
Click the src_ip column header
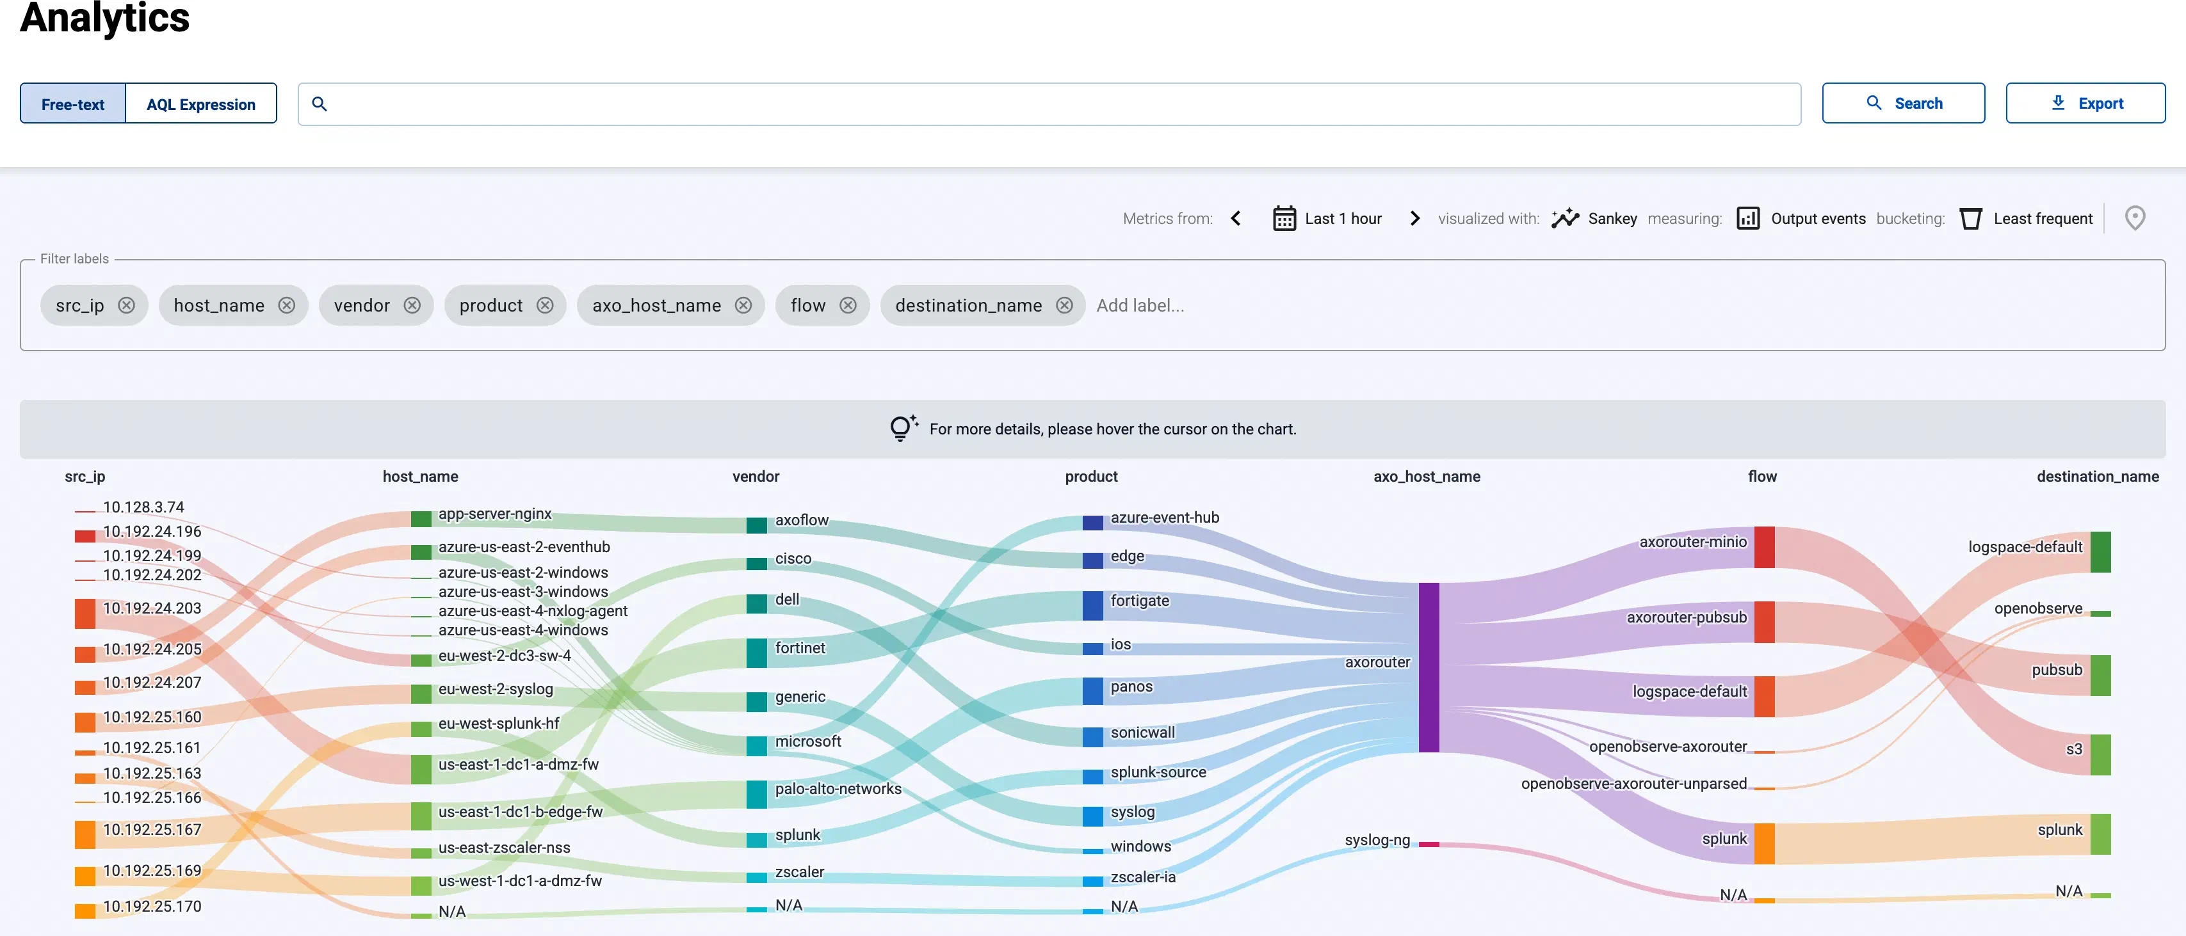point(85,477)
